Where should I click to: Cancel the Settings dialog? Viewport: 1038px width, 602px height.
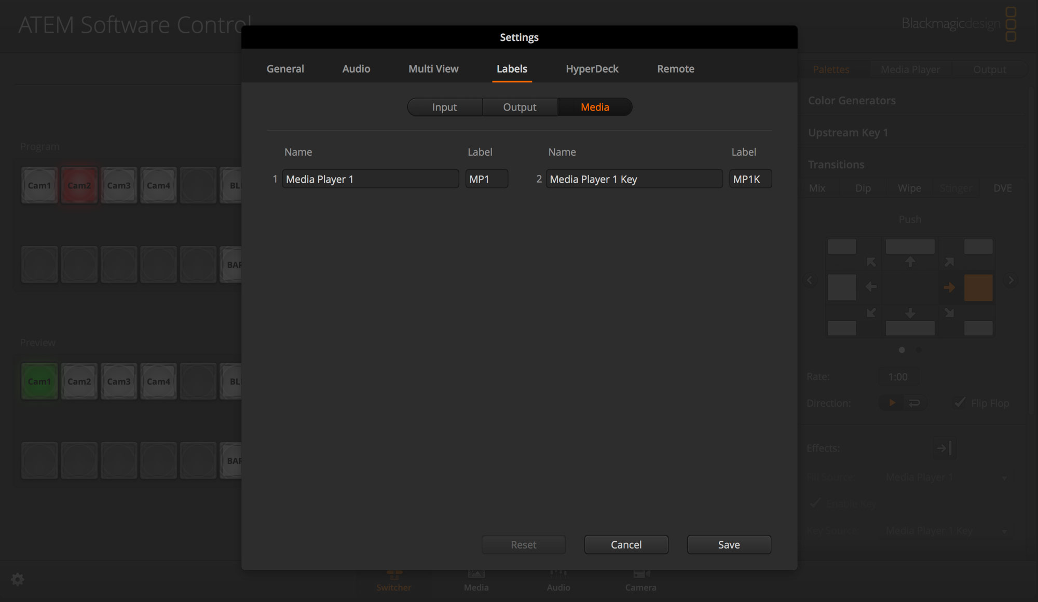(626, 544)
